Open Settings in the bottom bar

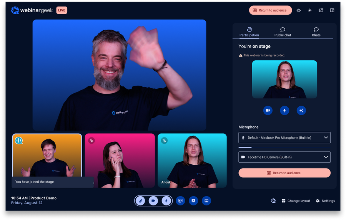(x=325, y=201)
